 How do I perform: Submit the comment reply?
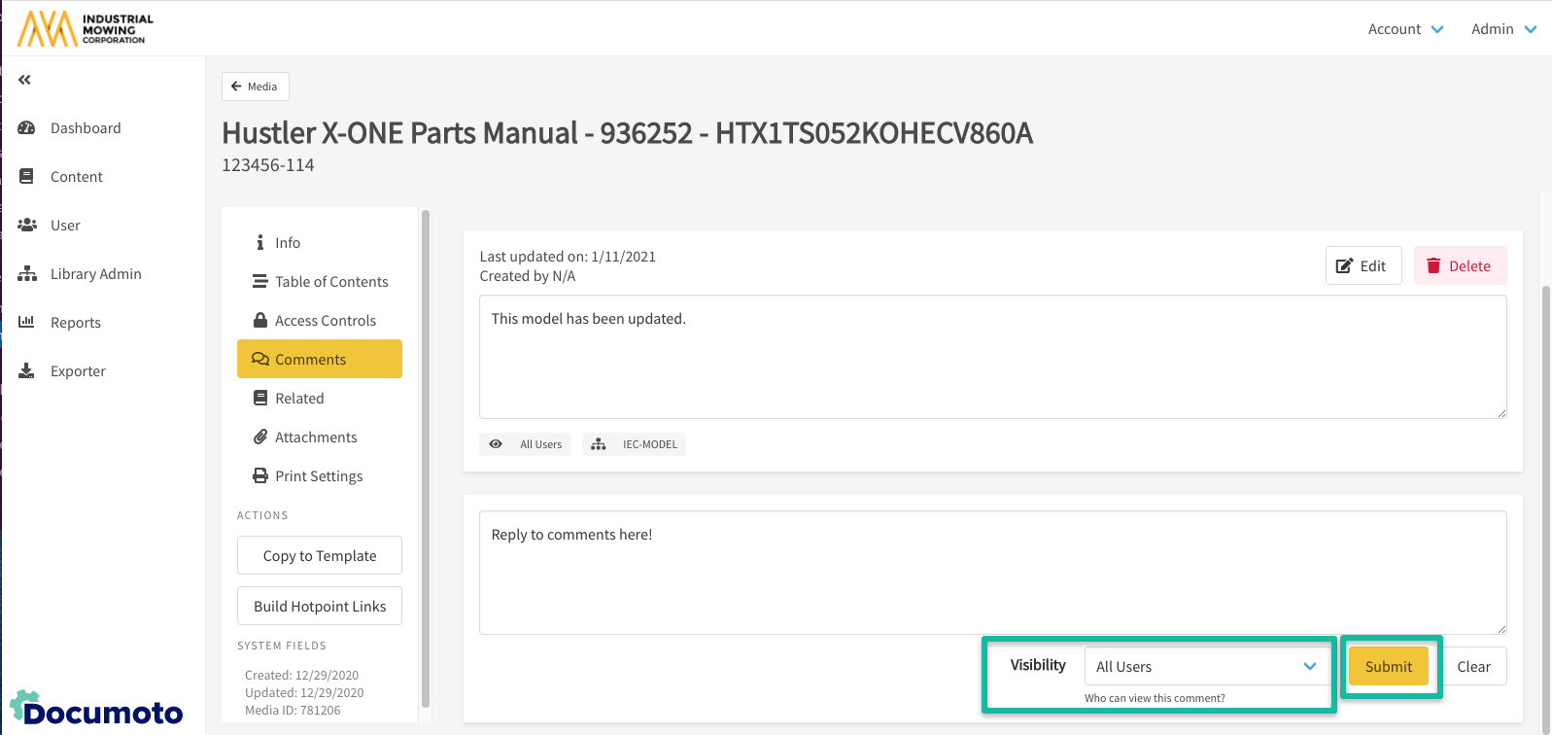1388,667
